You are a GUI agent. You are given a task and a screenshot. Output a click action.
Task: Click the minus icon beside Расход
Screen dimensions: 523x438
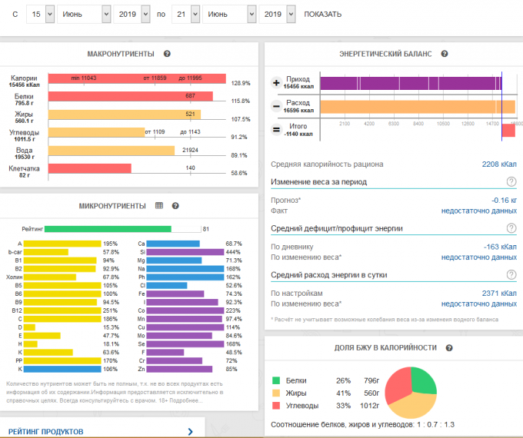coord(277,107)
